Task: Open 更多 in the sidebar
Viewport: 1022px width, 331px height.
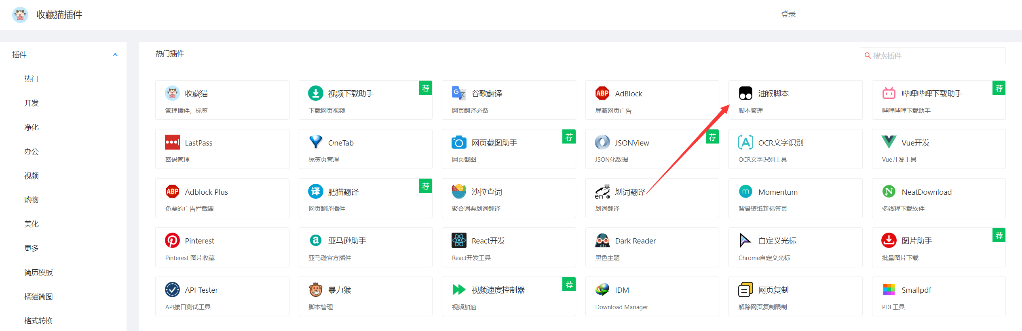Action: (32, 248)
